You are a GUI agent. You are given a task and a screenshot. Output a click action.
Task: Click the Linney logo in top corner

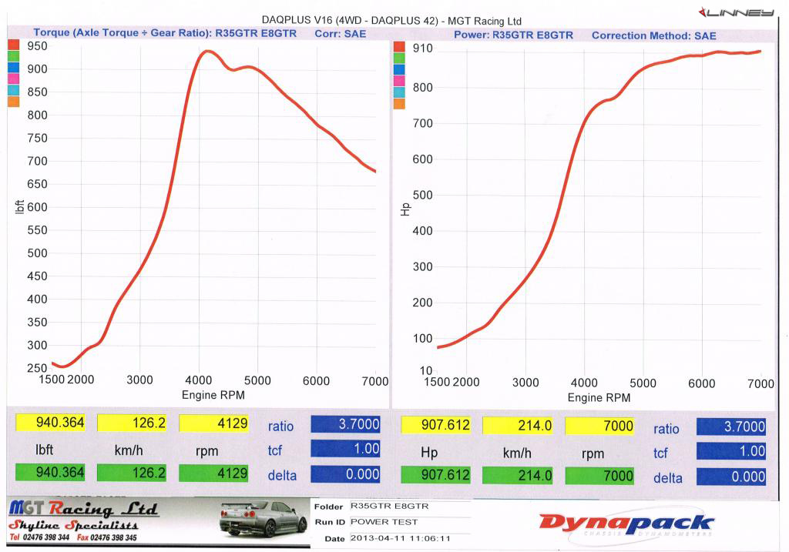[x=736, y=12]
